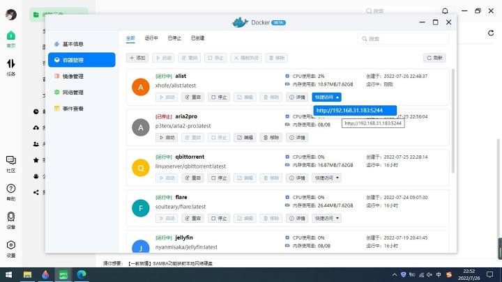This screenshot has height=282, width=502.
Task: Open the volume icon in system tray
Action: click(429, 274)
